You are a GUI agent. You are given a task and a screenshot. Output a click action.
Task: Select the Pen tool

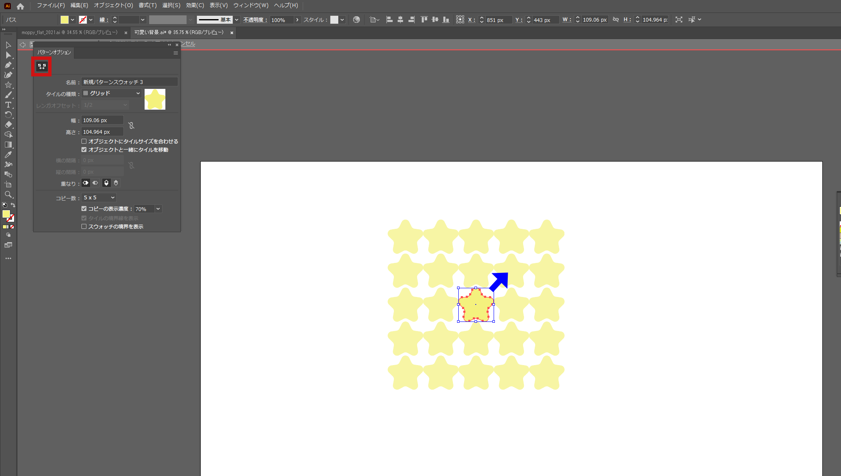click(x=8, y=65)
